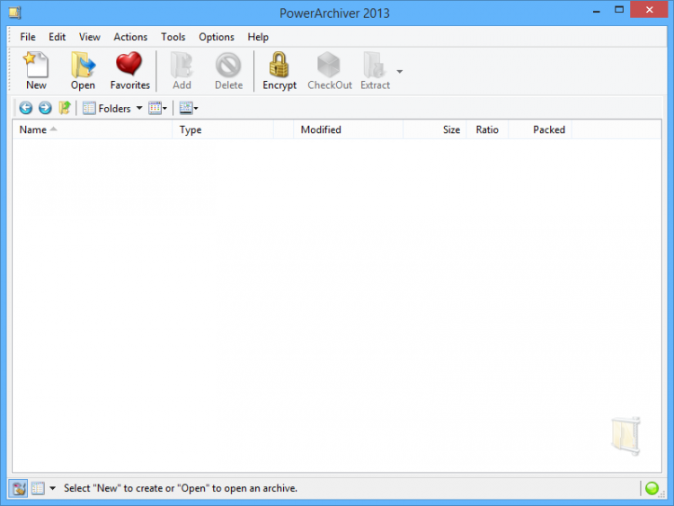Minimize the PowerArchiver window
Screen dimensions: 674x506
(x=596, y=11)
